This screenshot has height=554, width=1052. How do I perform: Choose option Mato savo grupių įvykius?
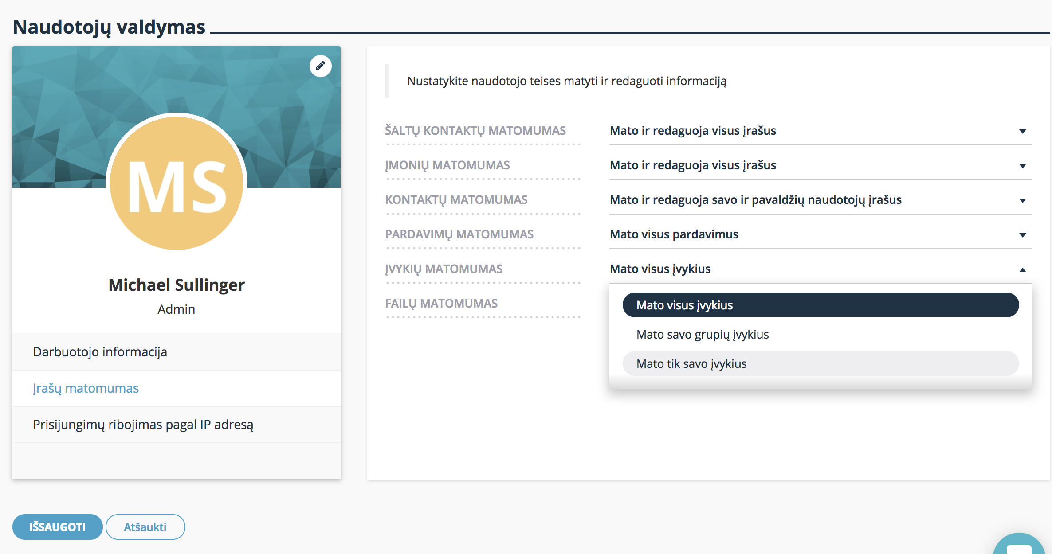[820, 334]
